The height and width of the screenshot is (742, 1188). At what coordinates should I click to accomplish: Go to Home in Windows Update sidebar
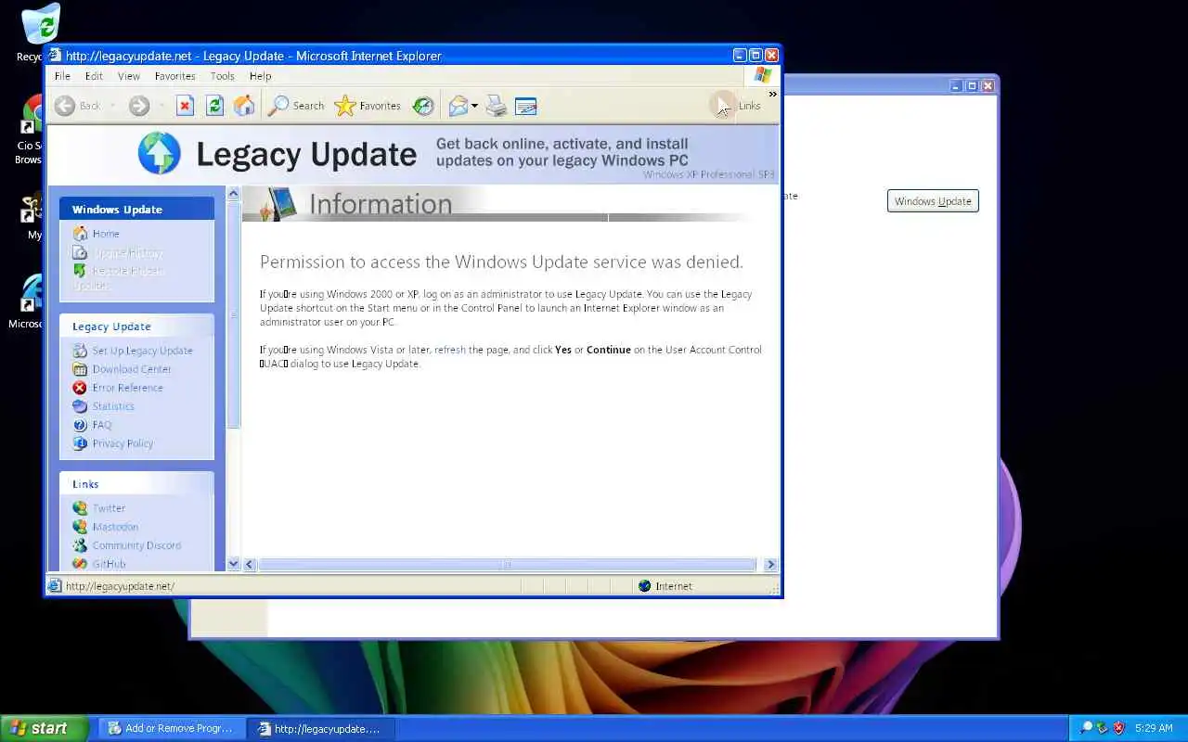(x=106, y=234)
